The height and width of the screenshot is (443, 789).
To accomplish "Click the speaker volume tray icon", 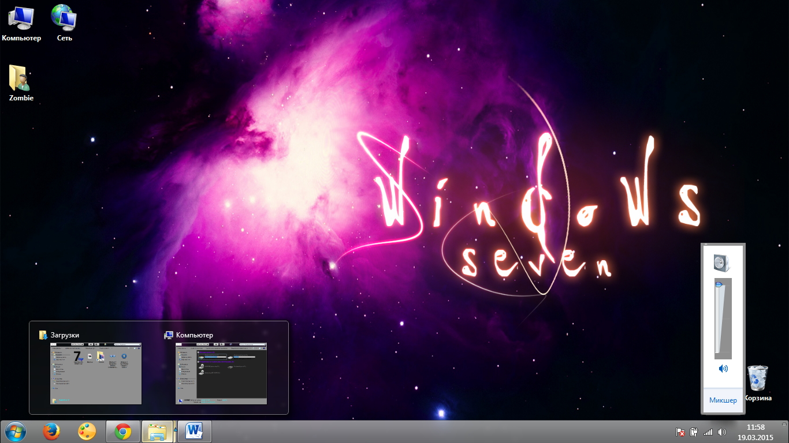I will tap(721, 431).
